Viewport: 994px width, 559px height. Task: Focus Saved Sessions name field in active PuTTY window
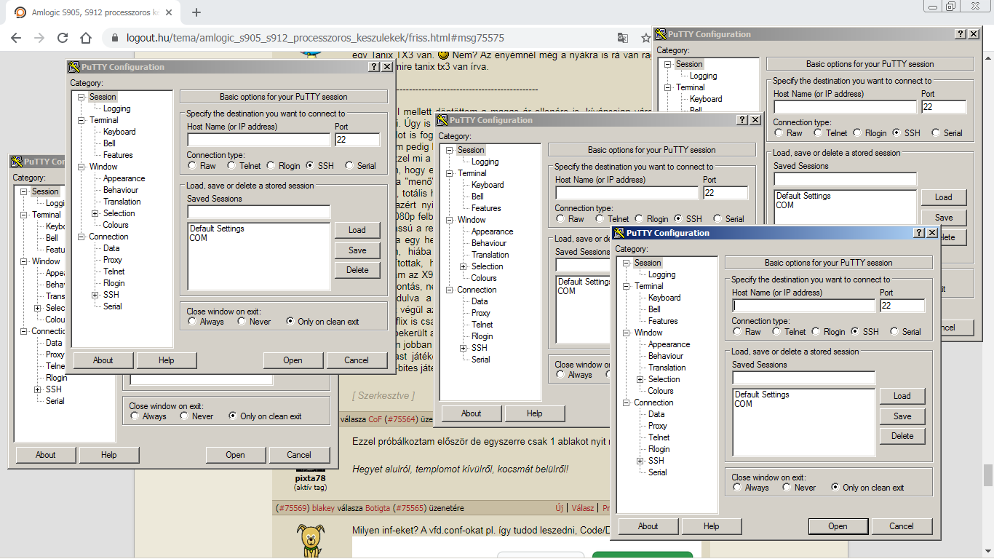pos(803,378)
